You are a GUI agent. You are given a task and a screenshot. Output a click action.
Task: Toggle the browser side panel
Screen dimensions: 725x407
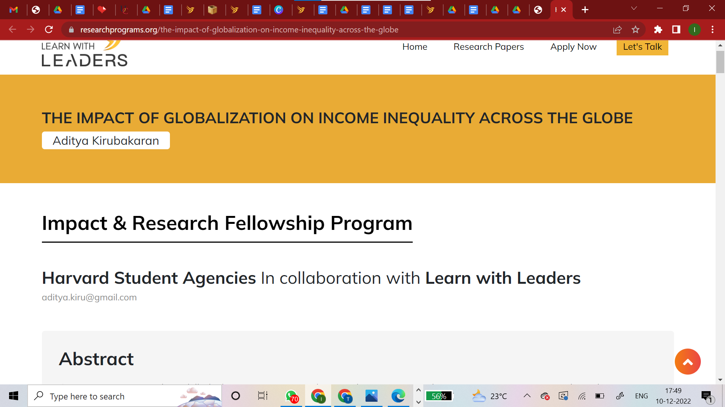(x=676, y=29)
